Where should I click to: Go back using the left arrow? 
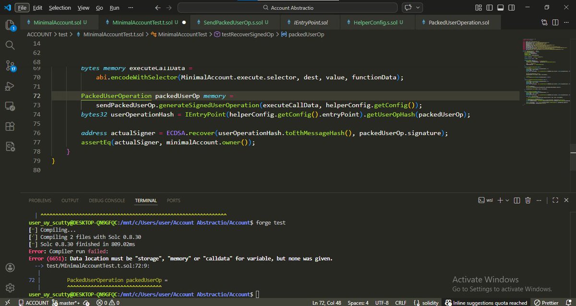click(158, 8)
